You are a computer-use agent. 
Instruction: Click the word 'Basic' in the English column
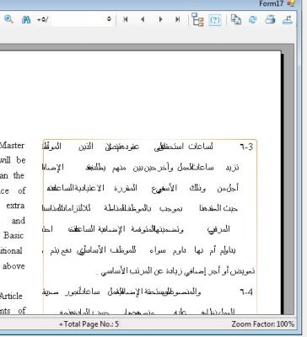tap(13, 235)
